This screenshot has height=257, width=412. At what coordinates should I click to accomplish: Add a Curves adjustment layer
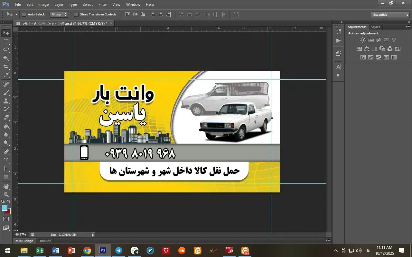378,40
